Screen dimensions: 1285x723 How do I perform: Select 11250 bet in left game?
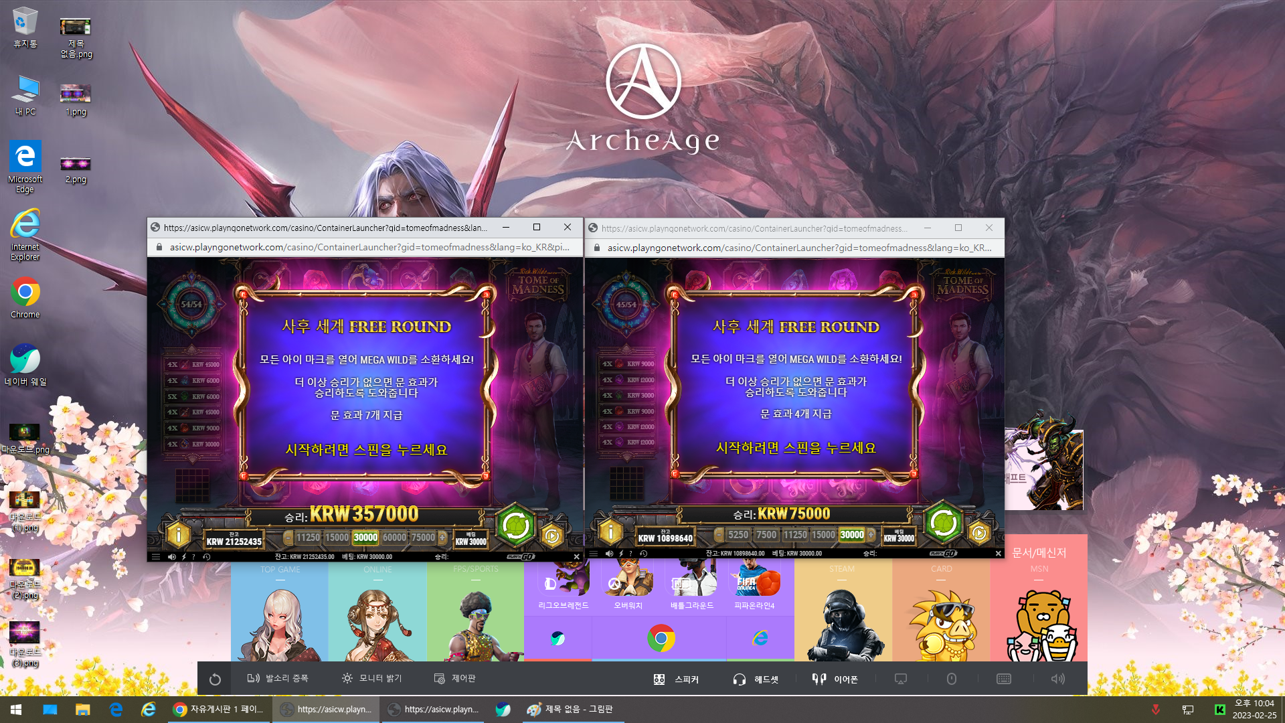click(308, 538)
